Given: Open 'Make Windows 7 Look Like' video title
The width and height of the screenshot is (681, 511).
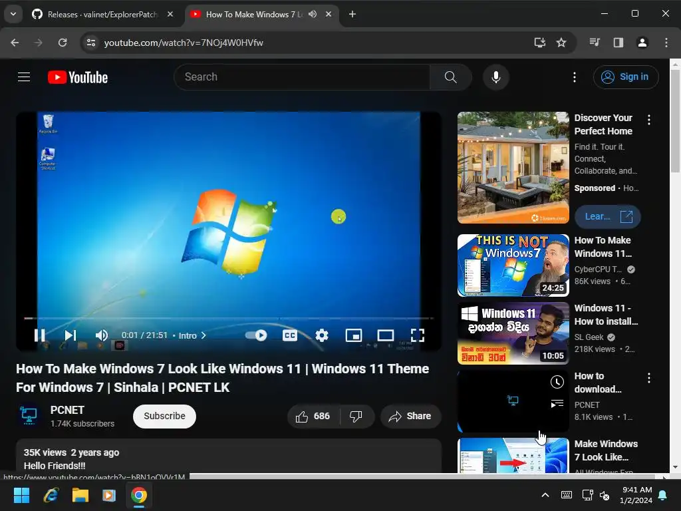Looking at the screenshot, I should pos(606,450).
